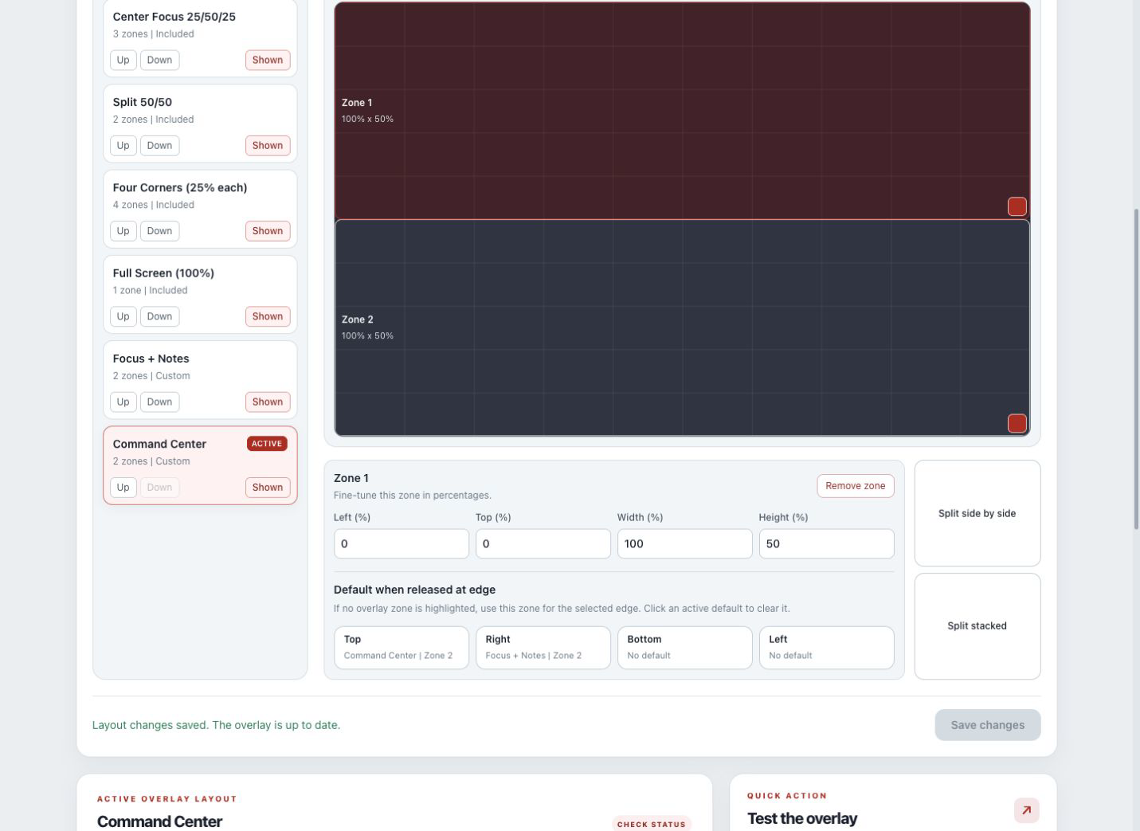Select the Split 50/50 layout title
This screenshot has height=831, width=1140.
click(x=143, y=102)
